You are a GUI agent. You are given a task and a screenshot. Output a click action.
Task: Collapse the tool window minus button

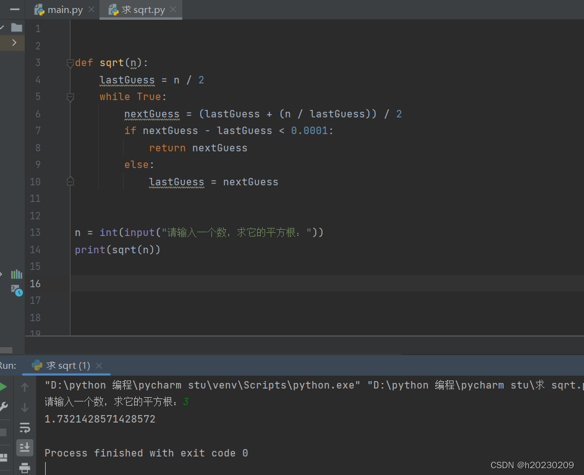pos(15,9)
